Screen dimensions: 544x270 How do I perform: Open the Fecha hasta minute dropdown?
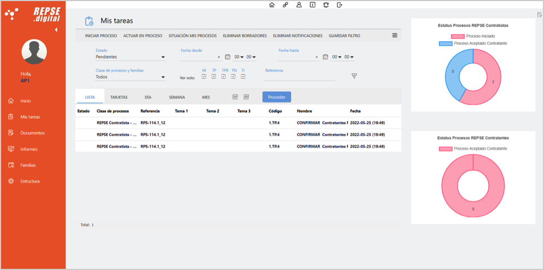pos(349,57)
